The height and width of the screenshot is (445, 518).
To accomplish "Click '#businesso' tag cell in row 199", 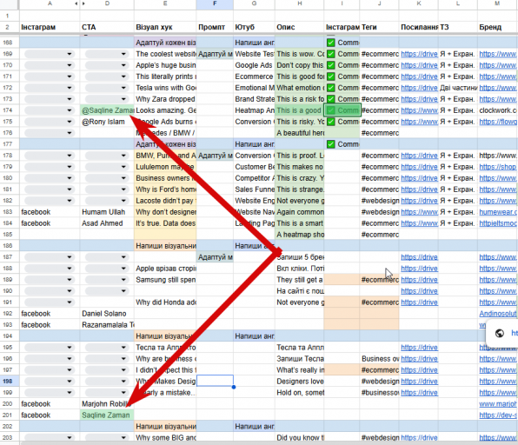I will pos(379,393).
